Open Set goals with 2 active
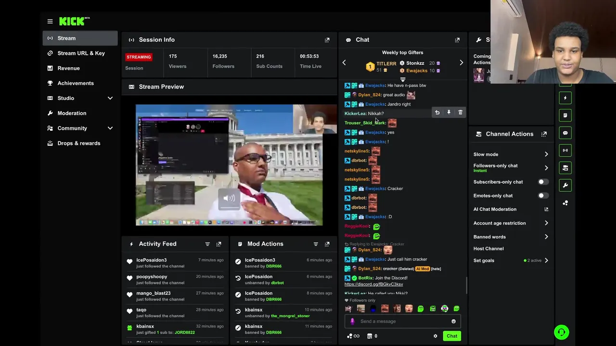This screenshot has height=346, width=616. tap(511, 260)
